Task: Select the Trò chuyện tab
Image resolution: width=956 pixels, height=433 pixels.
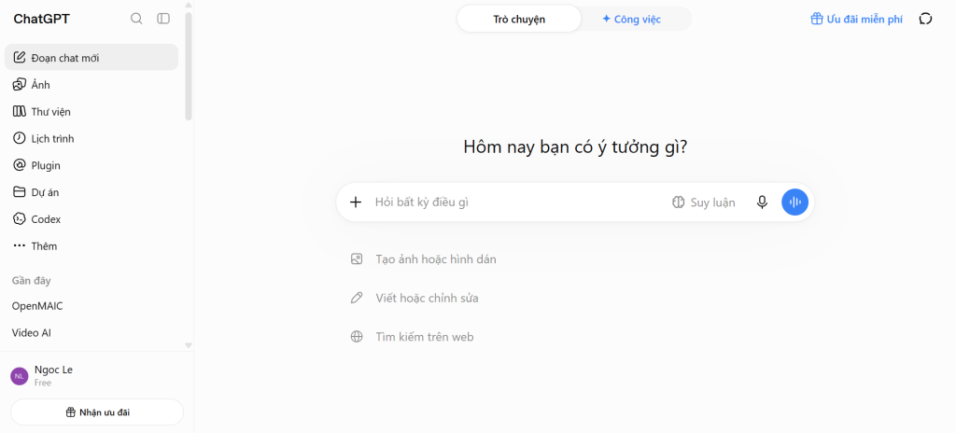Action: tap(519, 19)
